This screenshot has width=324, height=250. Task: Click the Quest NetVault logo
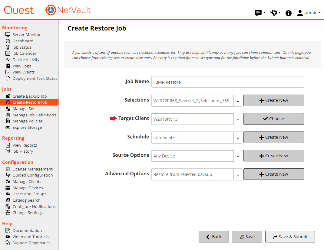coord(47,10)
